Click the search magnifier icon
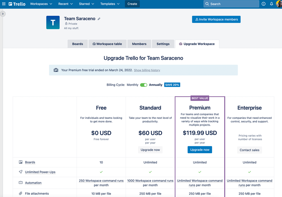Screen dimensions: 282x197 [207, 4]
